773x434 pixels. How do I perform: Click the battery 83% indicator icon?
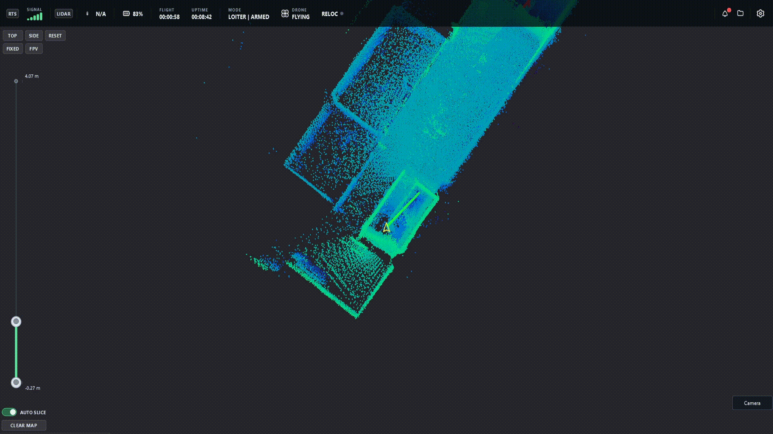pyautogui.click(x=126, y=13)
